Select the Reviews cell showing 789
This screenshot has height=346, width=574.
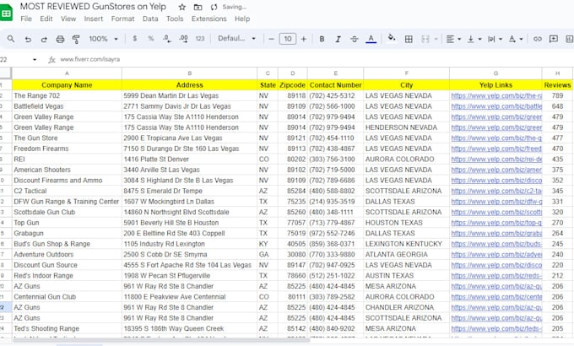(x=557, y=95)
